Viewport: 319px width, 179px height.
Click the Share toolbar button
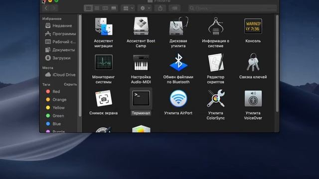pos(160,8)
